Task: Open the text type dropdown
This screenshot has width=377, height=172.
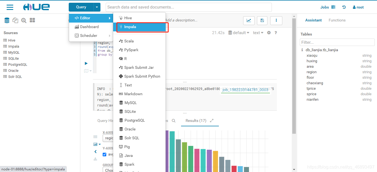Action: [258, 33]
